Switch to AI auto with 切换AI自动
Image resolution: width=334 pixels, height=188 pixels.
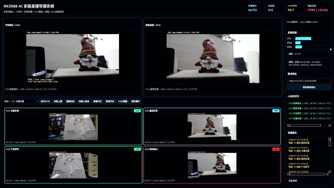84,101
